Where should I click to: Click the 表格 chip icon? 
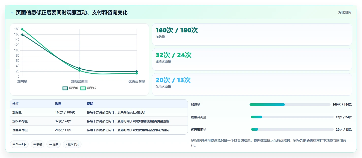coord(35,144)
